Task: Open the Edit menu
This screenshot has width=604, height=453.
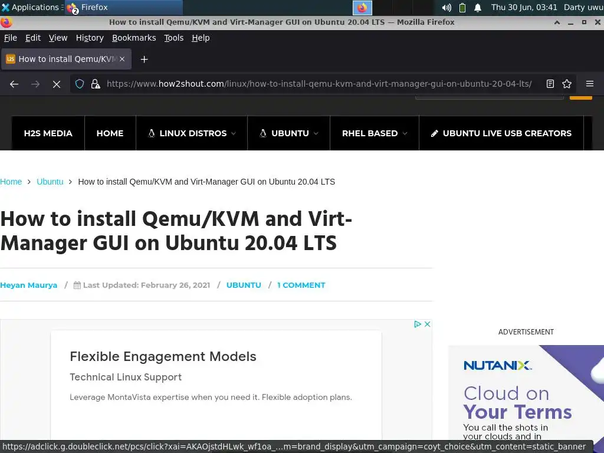Action: click(33, 38)
